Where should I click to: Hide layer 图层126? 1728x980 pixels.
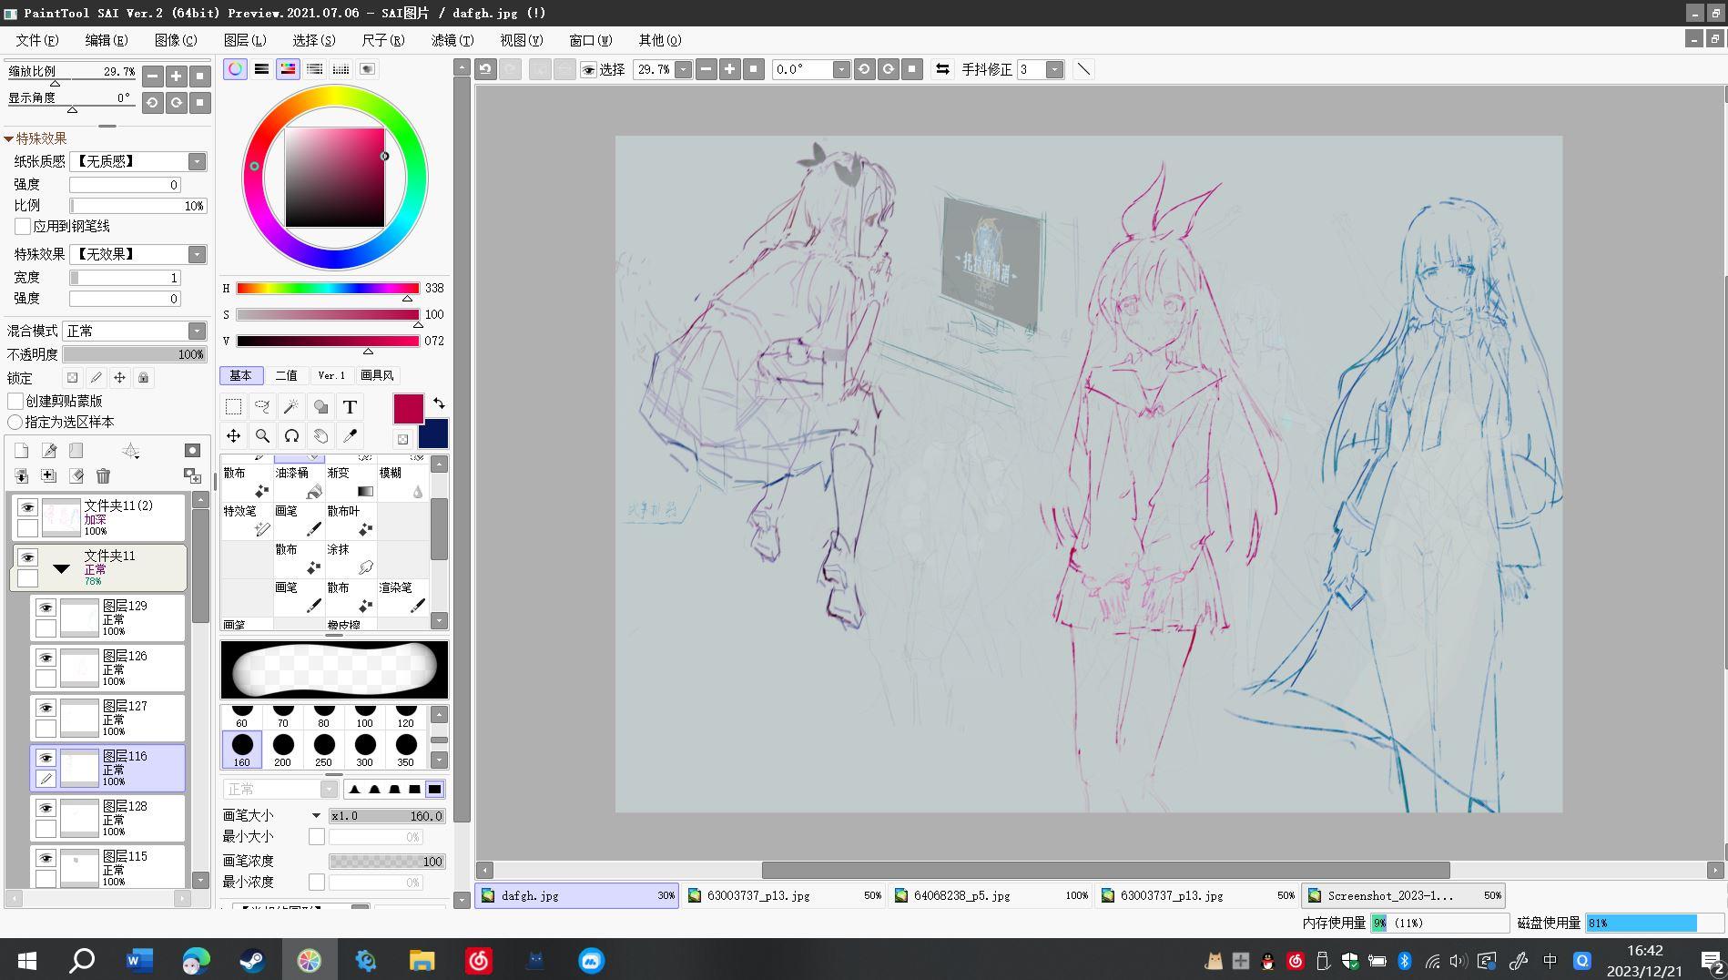pyautogui.click(x=46, y=658)
